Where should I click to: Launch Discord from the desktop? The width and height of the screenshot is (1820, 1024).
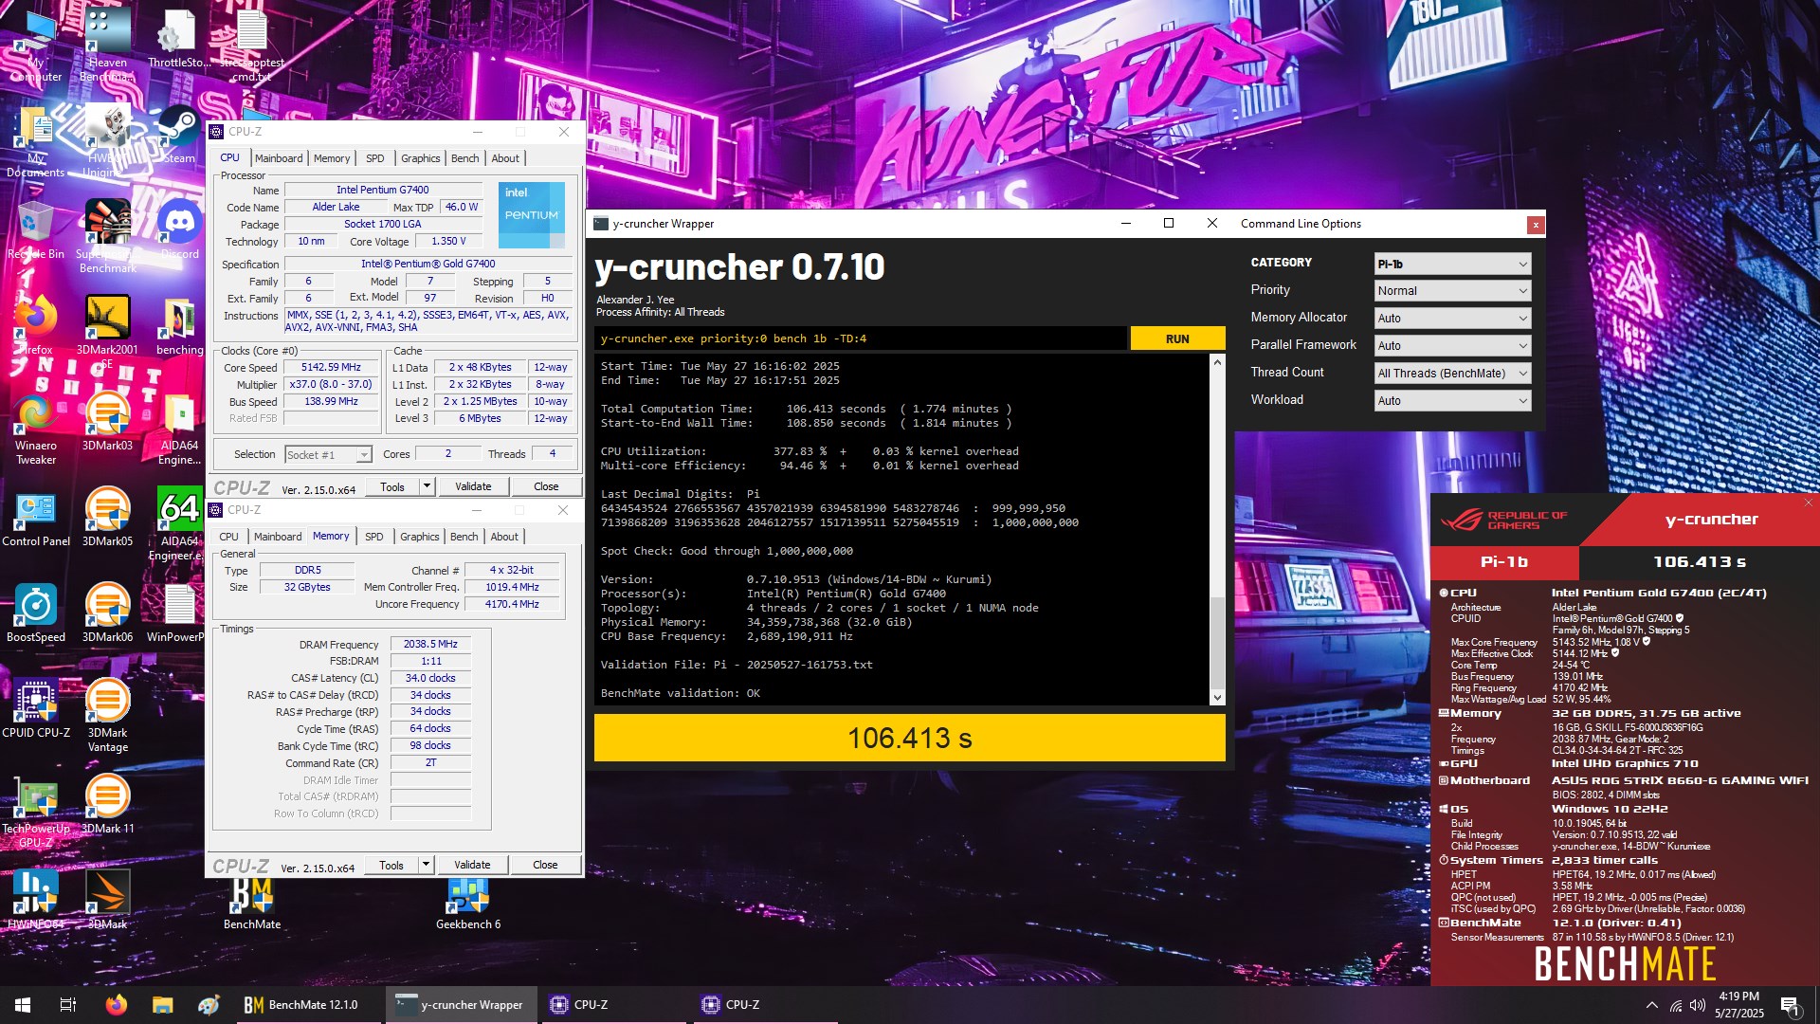click(x=179, y=229)
